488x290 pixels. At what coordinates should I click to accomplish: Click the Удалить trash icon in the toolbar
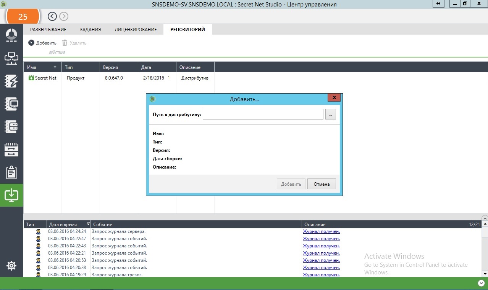pyautogui.click(x=65, y=43)
